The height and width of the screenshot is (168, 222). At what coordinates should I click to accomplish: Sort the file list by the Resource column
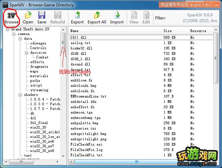click(201, 31)
